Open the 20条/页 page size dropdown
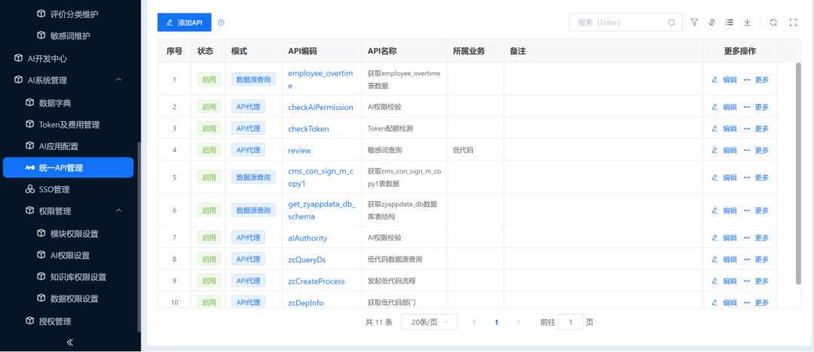This screenshot has width=814, height=352. [429, 322]
